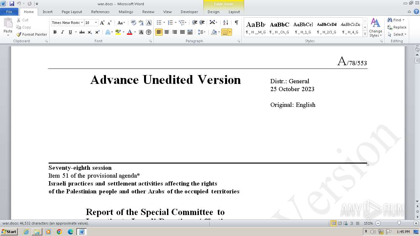This screenshot has height=236, width=420.
Task: Switch to the Insert tab
Action: (x=48, y=12)
